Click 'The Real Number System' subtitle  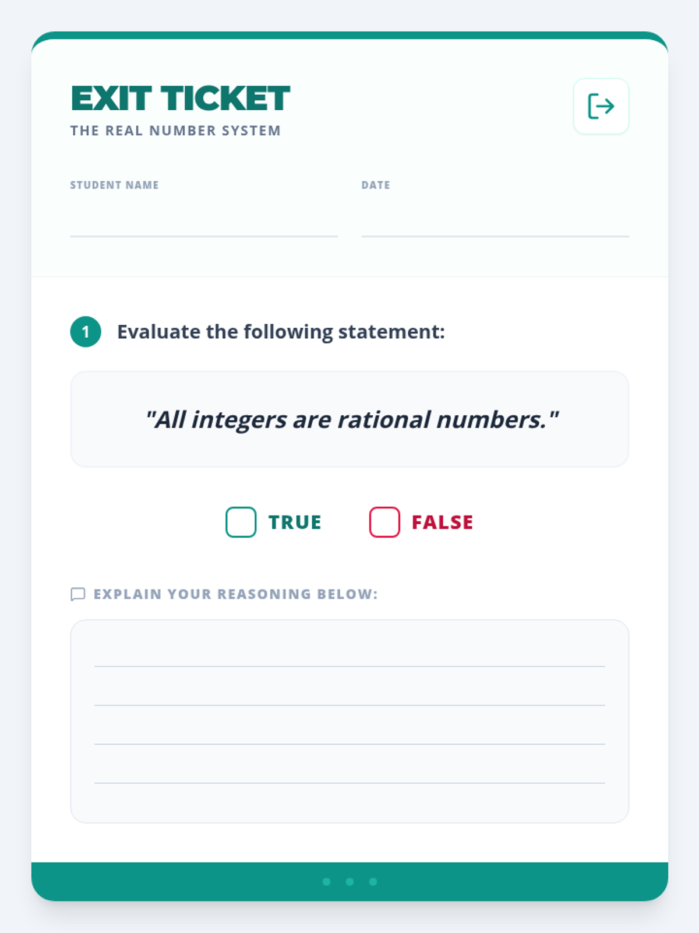tap(175, 131)
